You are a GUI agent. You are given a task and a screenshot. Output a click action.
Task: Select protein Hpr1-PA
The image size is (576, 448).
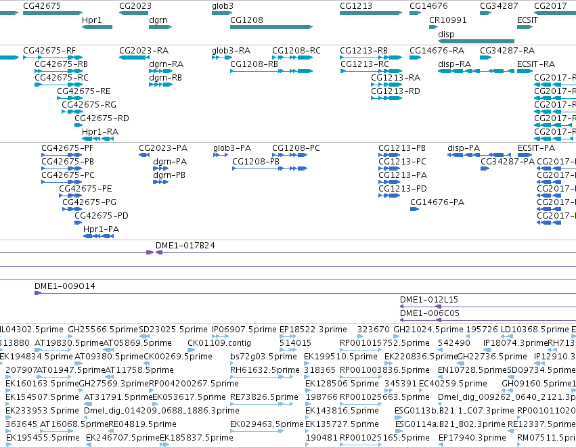(98, 236)
